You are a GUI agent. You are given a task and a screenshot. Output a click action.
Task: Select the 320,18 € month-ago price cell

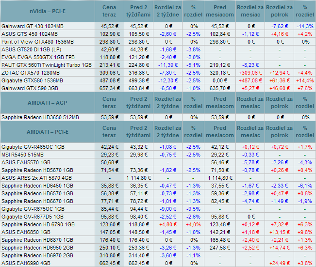click(x=220, y=73)
